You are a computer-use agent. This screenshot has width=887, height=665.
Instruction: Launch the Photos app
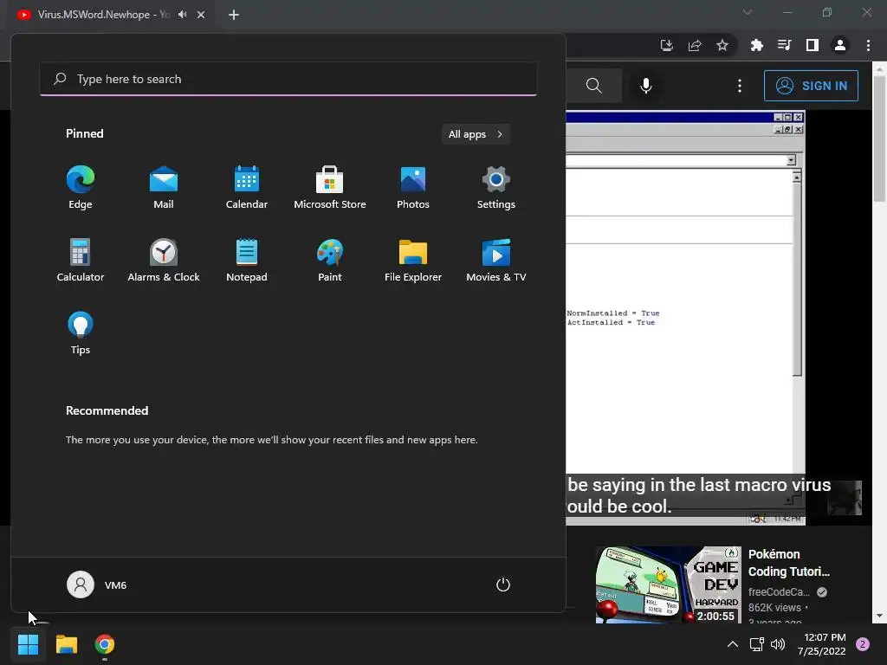pyautogui.click(x=413, y=187)
